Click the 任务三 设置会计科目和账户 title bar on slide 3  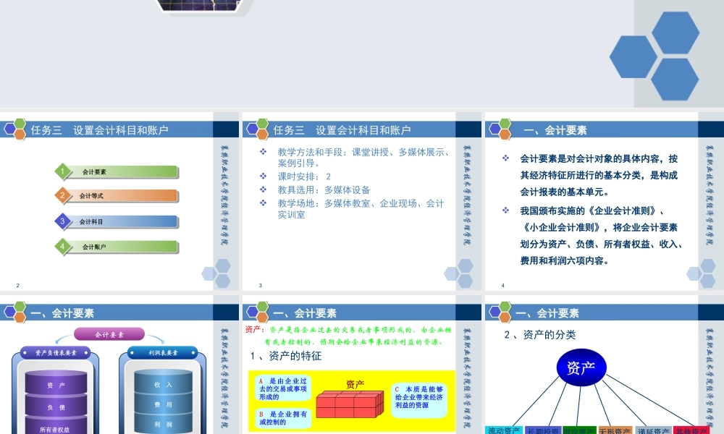[340, 129]
